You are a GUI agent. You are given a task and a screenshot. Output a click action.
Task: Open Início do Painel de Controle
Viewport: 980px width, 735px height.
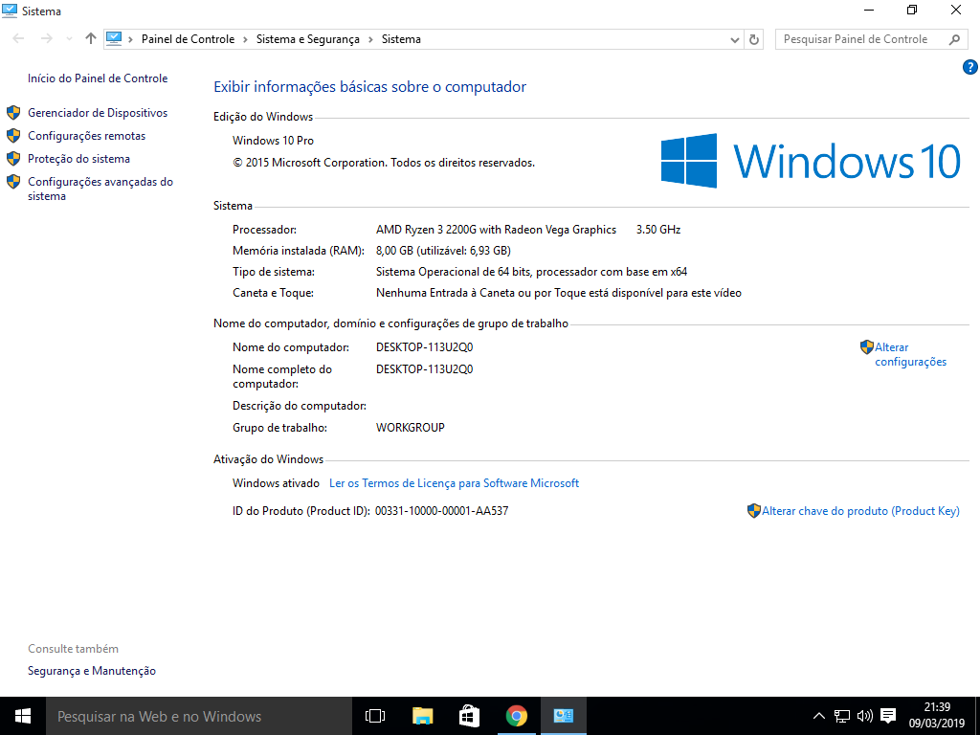[98, 78]
